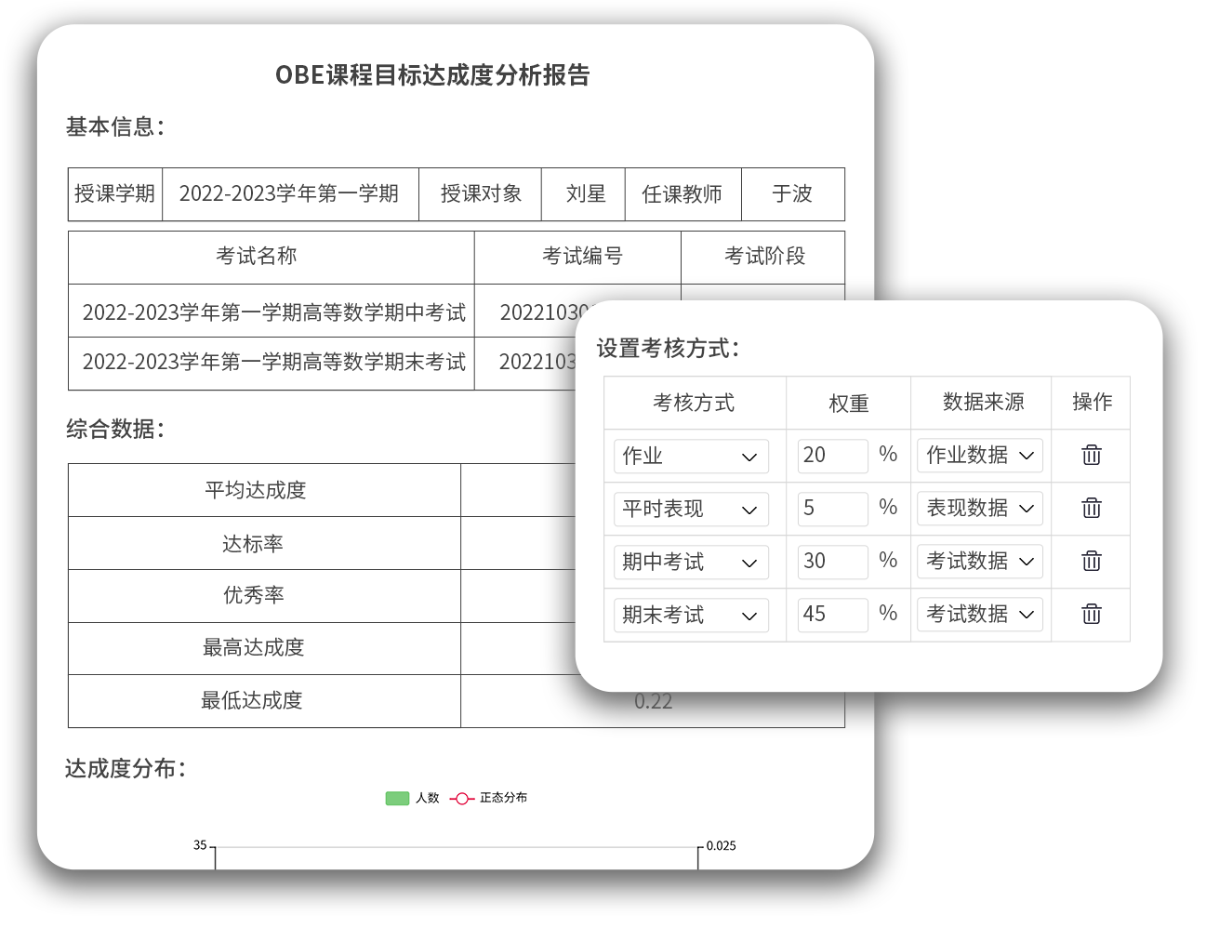The image size is (1206, 928).
Task: Select the 权重 column header
Action: (x=849, y=403)
